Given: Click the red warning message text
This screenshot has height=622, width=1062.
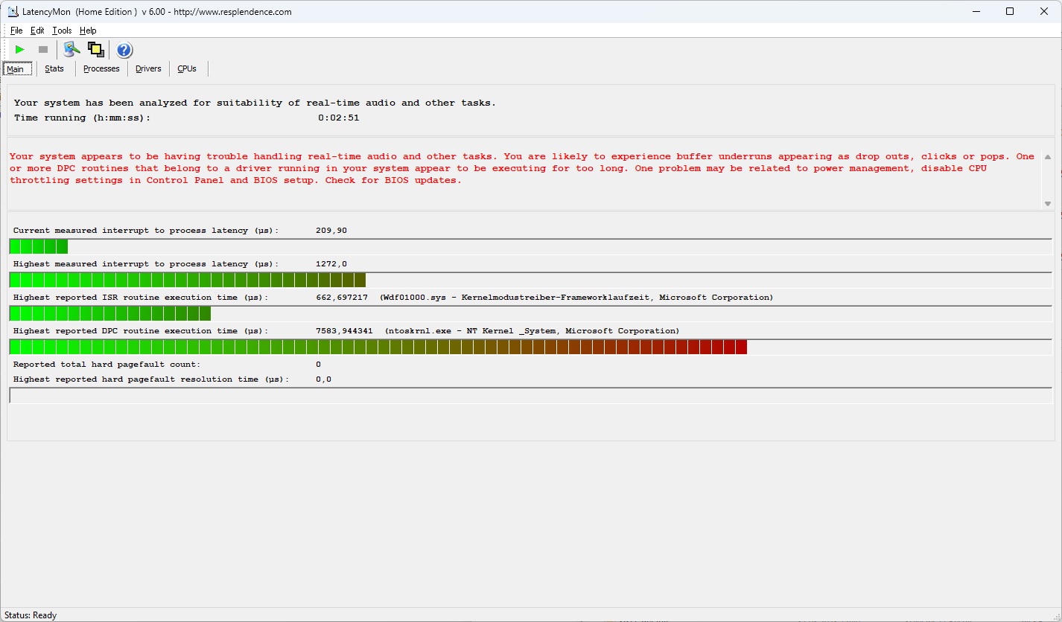Looking at the screenshot, I should 522,168.
